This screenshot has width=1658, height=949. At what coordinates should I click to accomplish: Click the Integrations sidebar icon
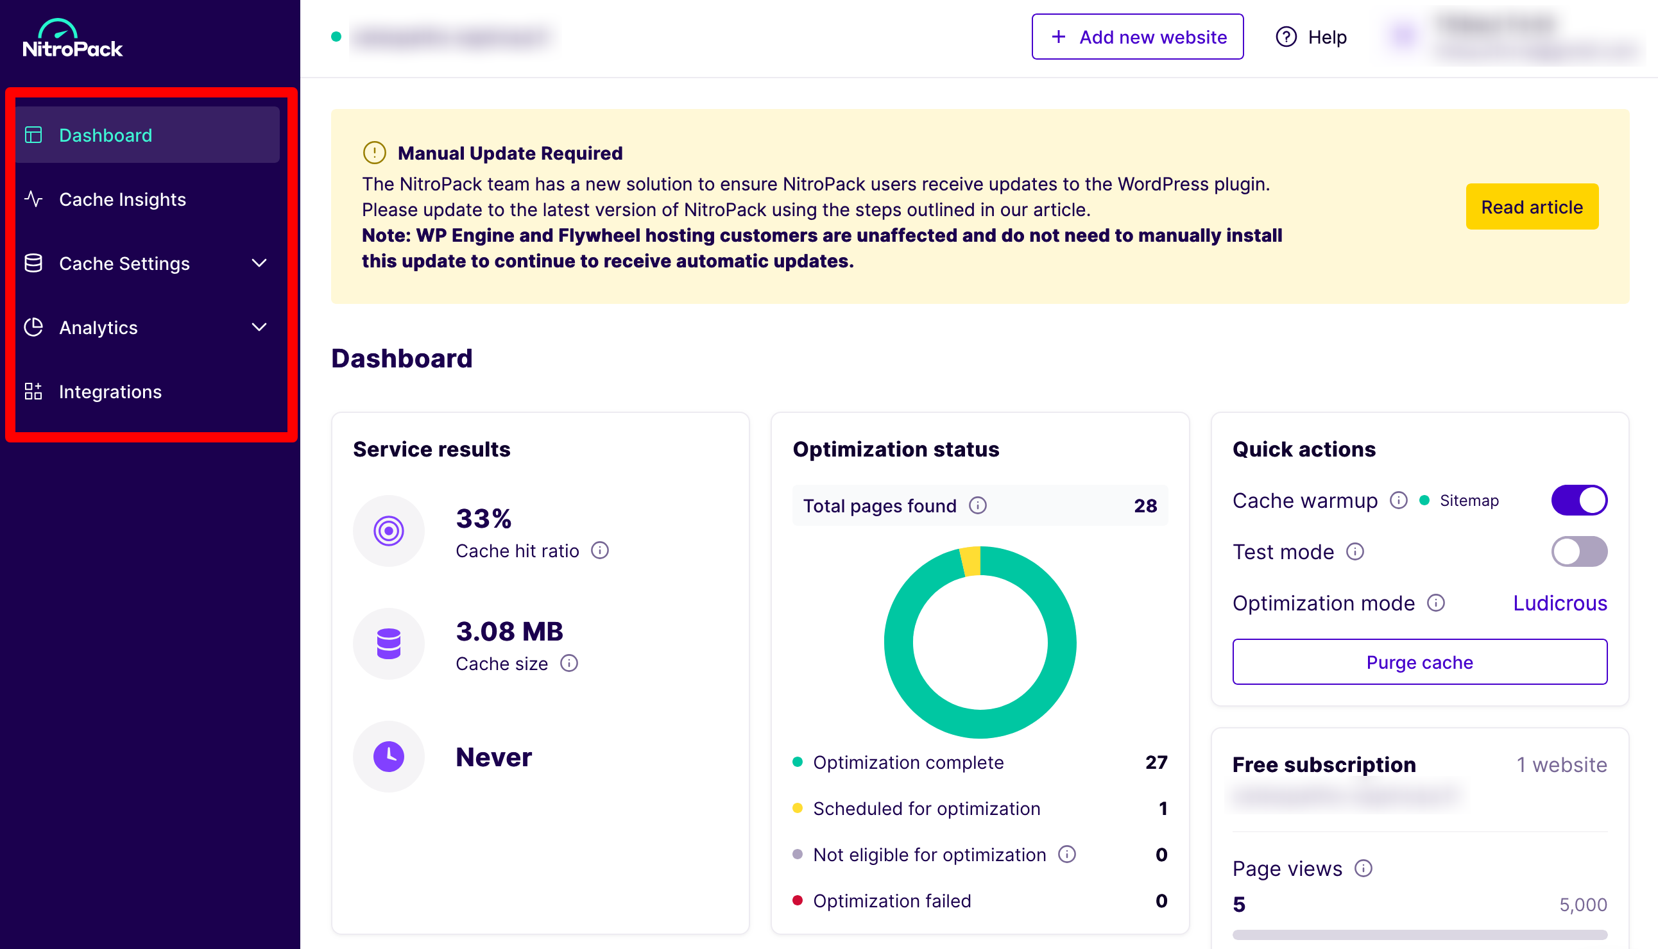point(33,391)
